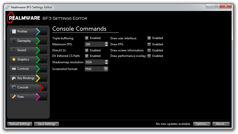Click the magenta chevron beside Fixes
Screen dimensions: 238x134
point(38,97)
